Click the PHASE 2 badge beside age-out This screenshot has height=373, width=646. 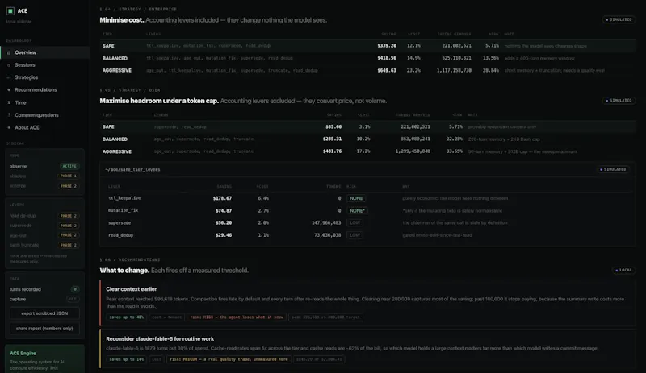coord(69,235)
